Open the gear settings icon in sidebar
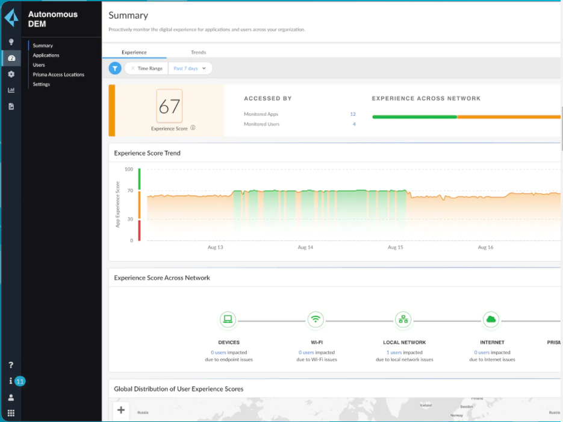The width and height of the screenshot is (563, 422). tap(11, 74)
